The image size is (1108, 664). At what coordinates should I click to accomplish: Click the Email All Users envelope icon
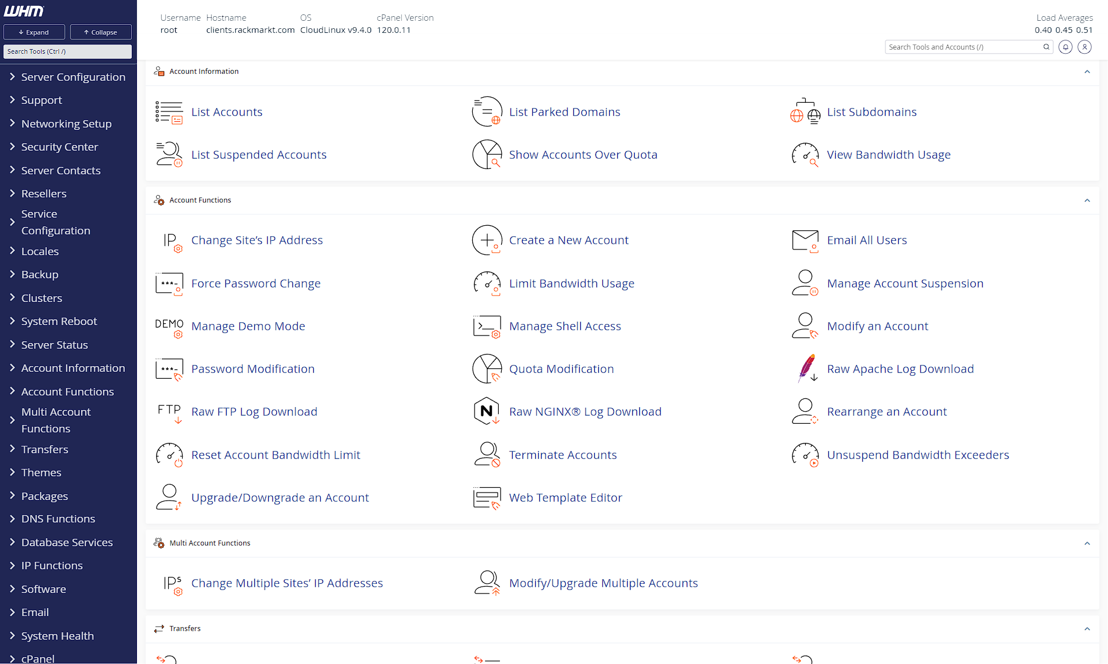[805, 241]
